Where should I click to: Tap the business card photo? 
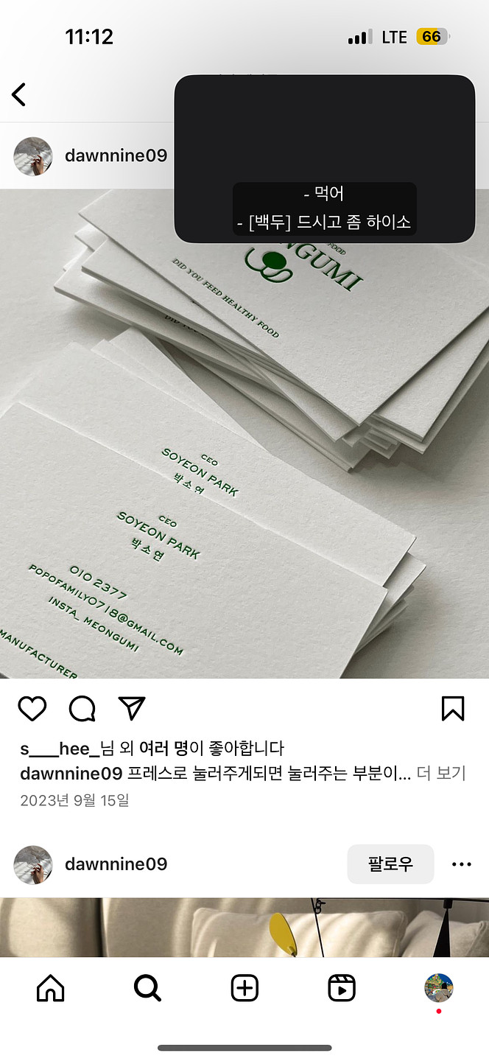point(245,433)
